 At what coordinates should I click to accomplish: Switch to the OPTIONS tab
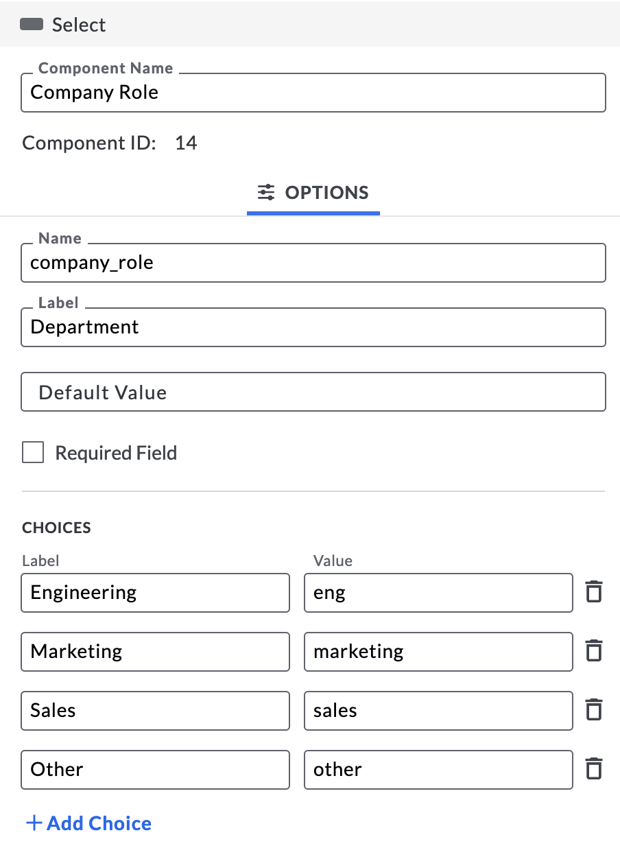tap(313, 193)
